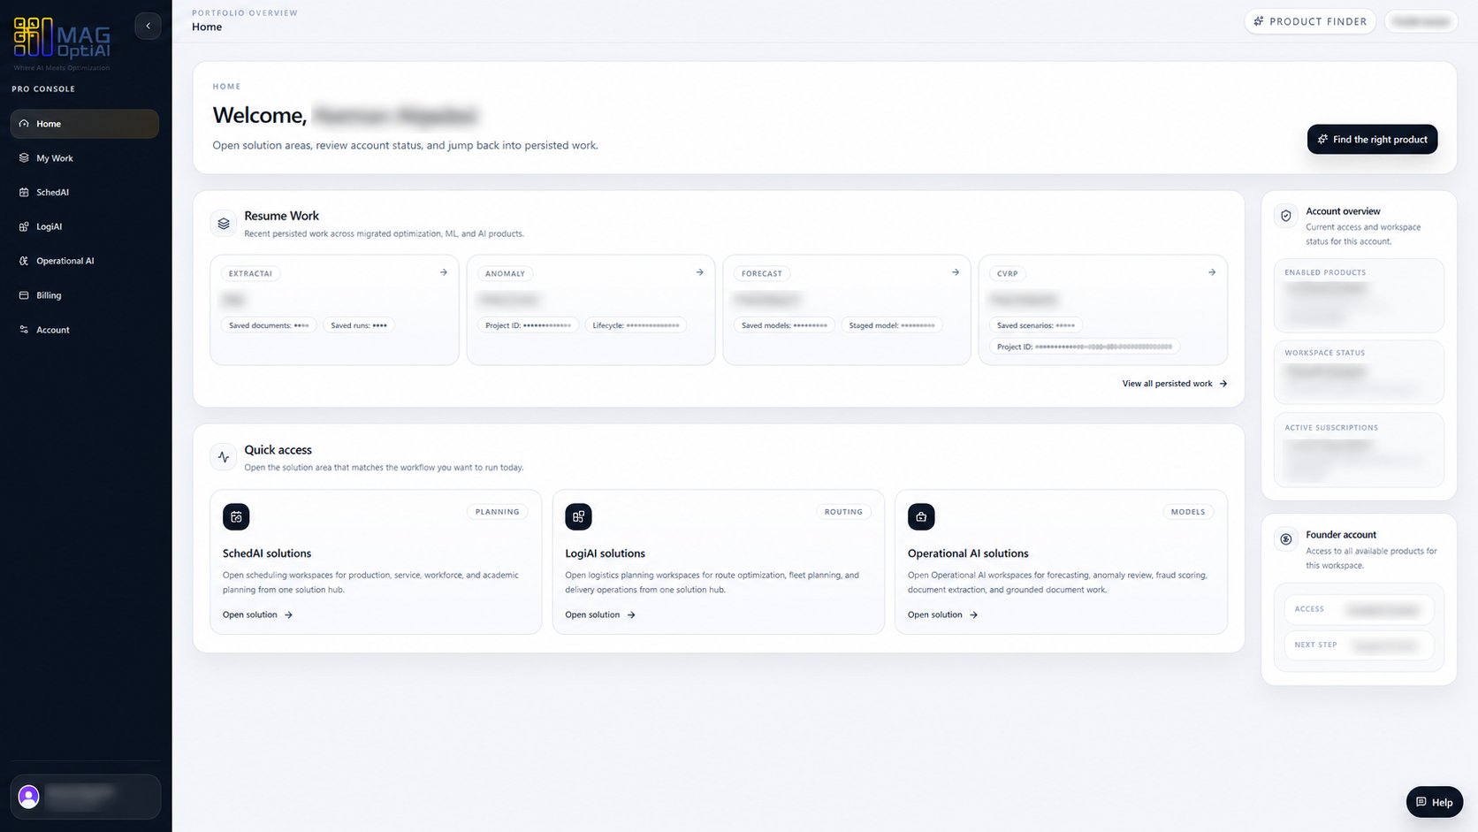
Task: Open the Enabled Products card
Action: [1359, 295]
